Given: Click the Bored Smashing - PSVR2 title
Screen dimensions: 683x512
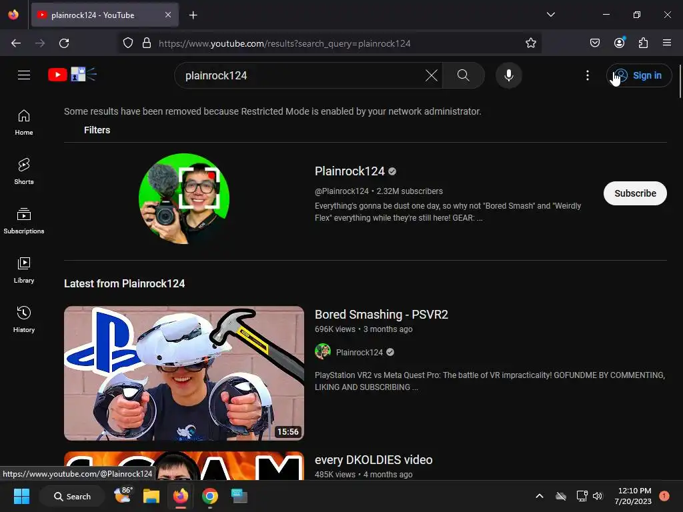Looking at the screenshot, I should [x=382, y=315].
